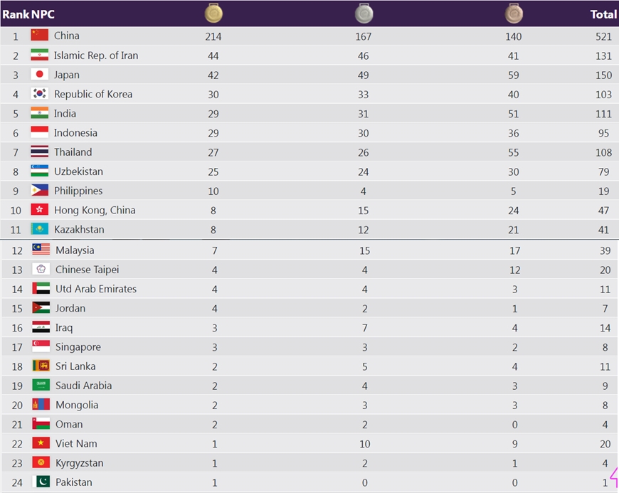Click the NPC column header
Image resolution: width=619 pixels, height=493 pixels.
coord(43,14)
